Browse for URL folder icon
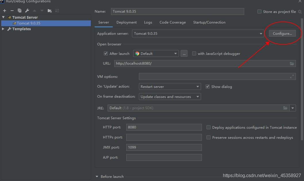Viewport: 304px width, 181px height. point(292,63)
